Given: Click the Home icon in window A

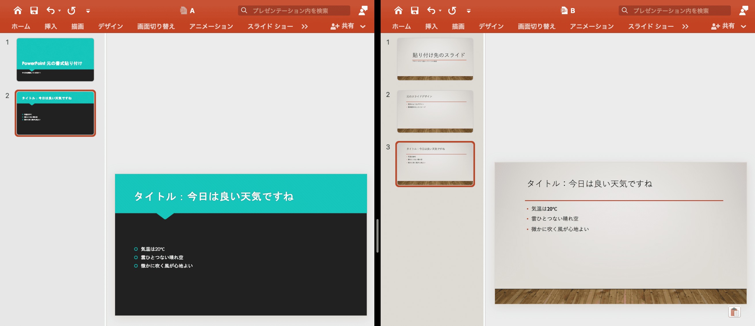Looking at the screenshot, I should (18, 11).
